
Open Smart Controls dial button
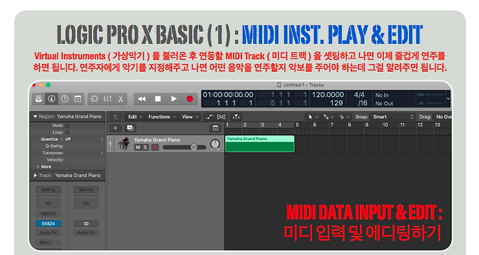(x=94, y=99)
